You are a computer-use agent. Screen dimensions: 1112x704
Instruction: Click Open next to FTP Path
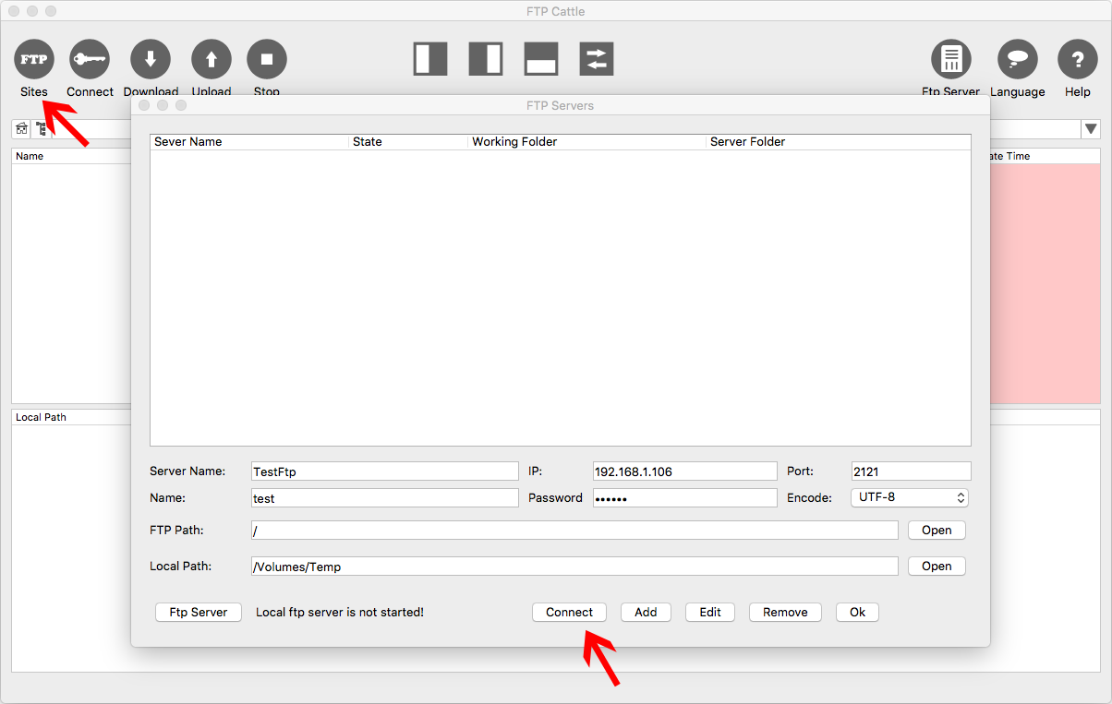point(937,530)
